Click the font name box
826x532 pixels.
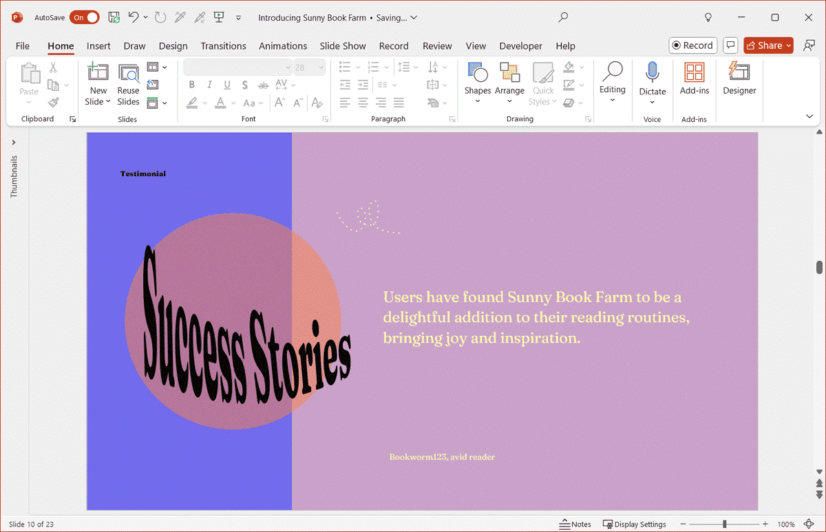tap(237, 67)
